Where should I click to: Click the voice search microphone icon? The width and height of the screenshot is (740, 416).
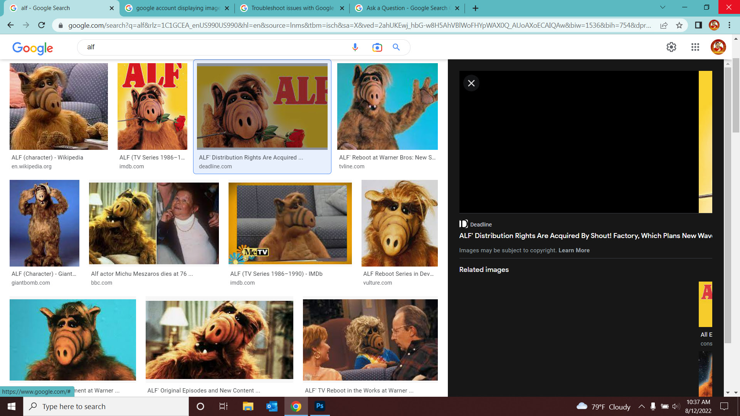click(355, 47)
